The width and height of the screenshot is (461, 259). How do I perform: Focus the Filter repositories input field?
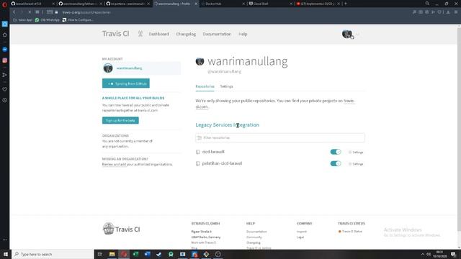(280, 137)
